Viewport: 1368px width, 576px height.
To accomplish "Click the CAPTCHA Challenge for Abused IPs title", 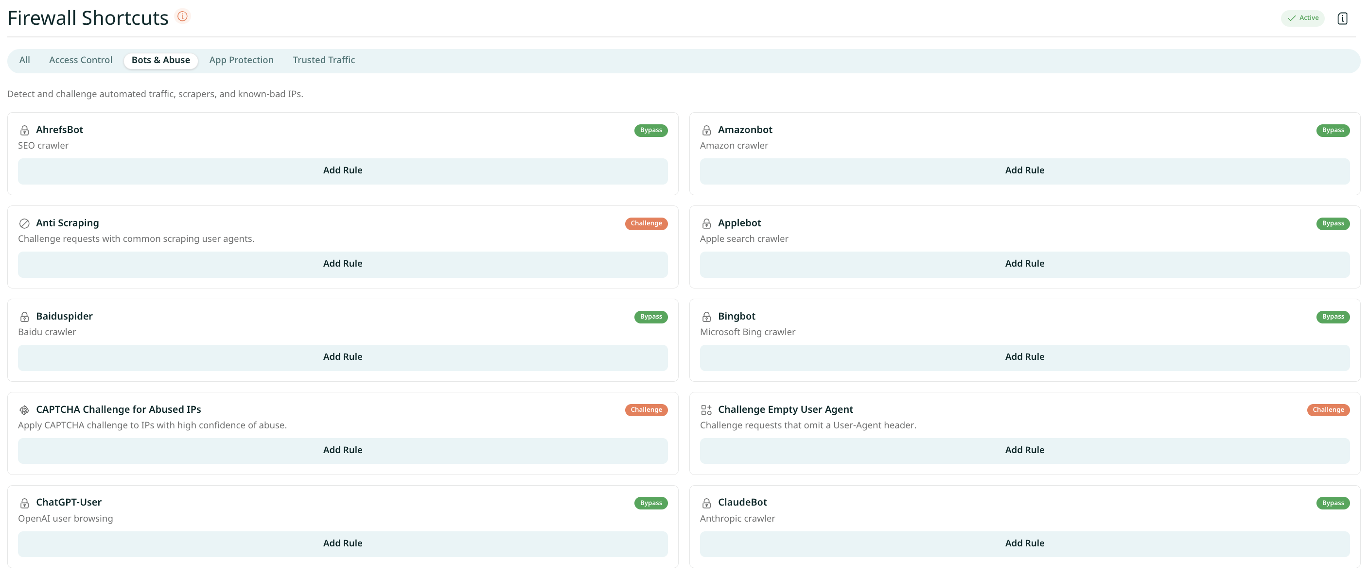I will 119,409.
